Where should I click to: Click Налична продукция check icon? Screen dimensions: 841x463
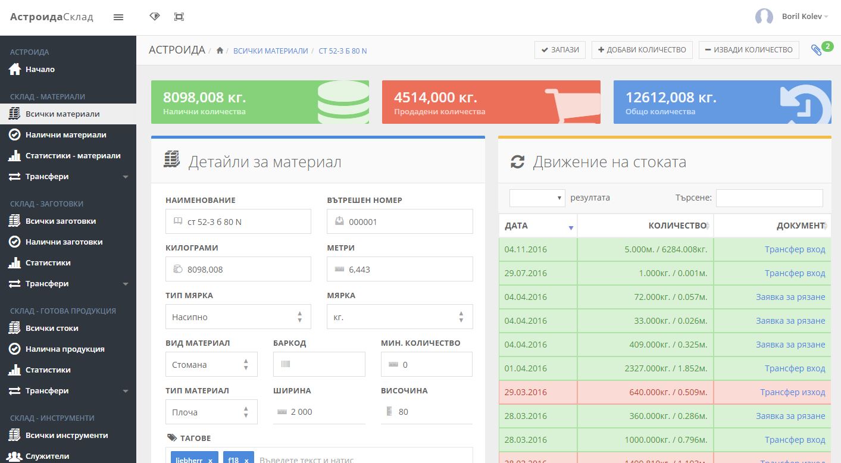click(15, 349)
